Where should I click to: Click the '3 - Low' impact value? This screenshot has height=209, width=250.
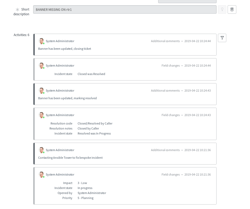point(82,183)
